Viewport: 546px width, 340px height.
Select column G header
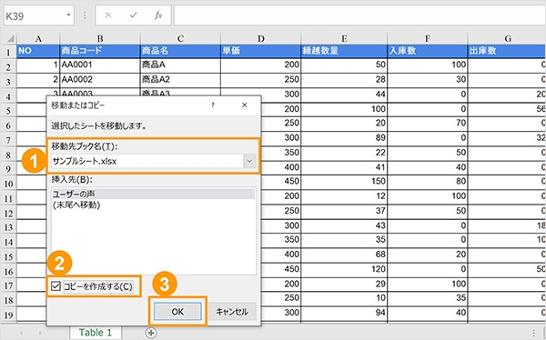coord(507,38)
